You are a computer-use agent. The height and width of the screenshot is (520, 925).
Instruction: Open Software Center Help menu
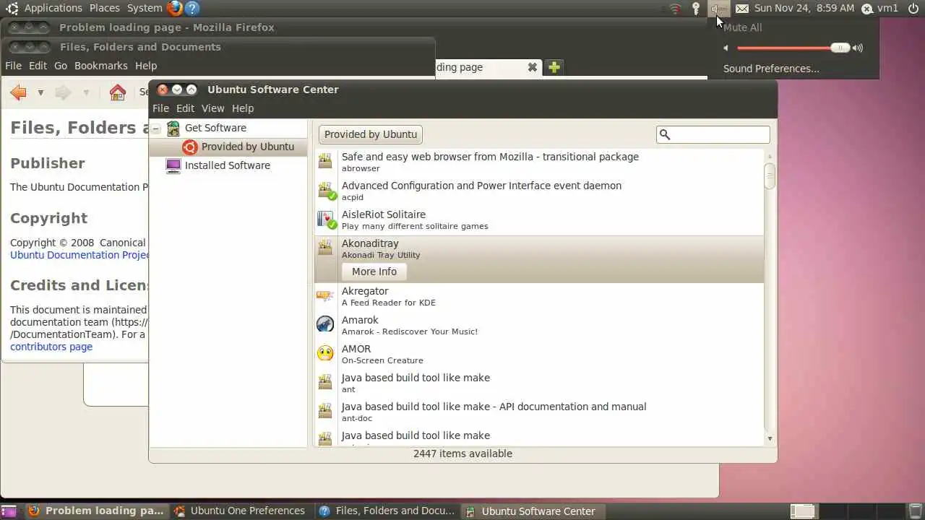click(243, 108)
